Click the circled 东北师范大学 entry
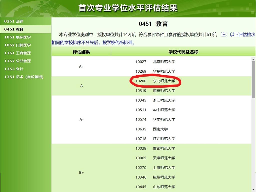 (164, 81)
